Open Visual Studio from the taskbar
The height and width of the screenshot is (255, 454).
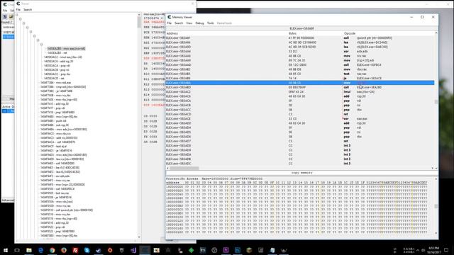(x=133, y=250)
